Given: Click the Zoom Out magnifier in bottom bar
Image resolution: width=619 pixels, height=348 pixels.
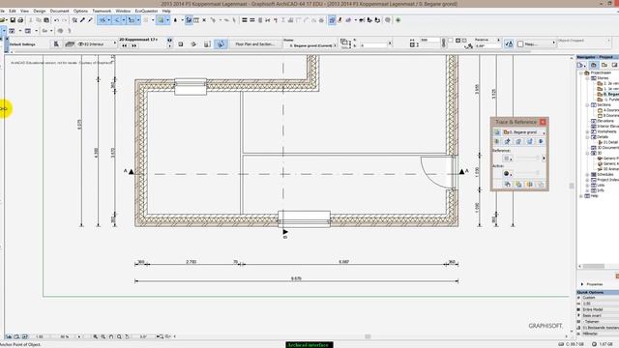Looking at the screenshot, I should tap(103, 336).
